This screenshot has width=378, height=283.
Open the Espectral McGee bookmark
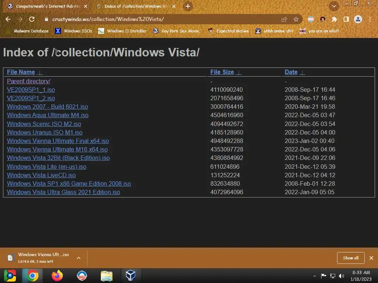tap(228, 31)
